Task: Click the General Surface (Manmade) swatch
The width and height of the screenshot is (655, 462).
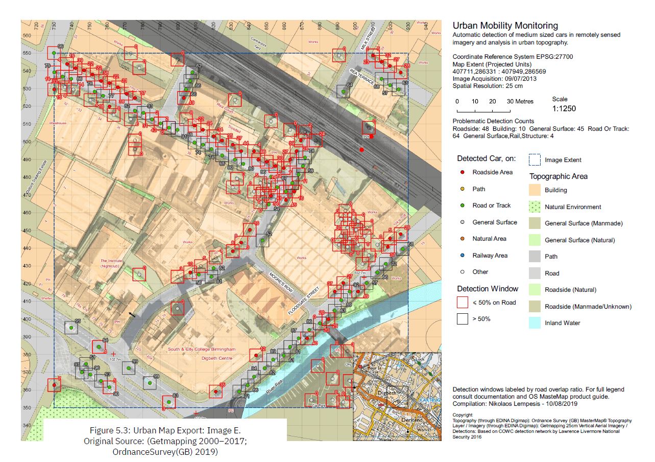Action: tap(535, 223)
